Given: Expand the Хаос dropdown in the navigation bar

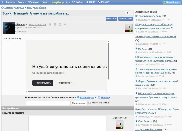Looking at the screenshot, I should [46, 2].
